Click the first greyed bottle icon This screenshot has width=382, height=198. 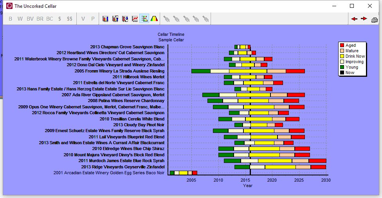tap(166, 19)
